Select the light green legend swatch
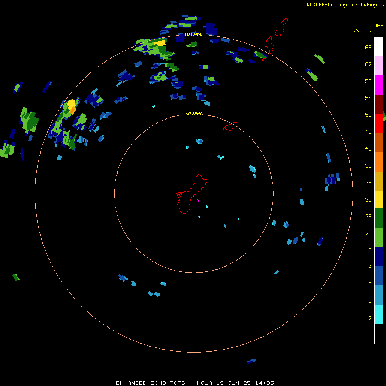This screenshot has height=386, width=386. point(379,238)
